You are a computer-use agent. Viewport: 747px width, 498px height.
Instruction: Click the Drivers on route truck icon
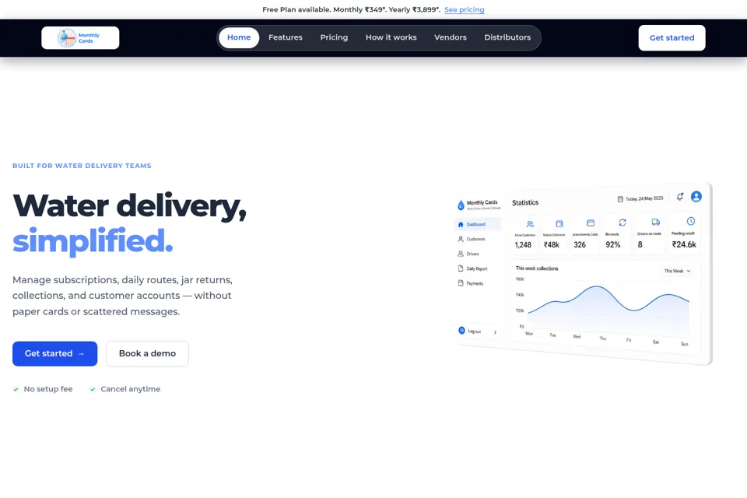point(655,222)
